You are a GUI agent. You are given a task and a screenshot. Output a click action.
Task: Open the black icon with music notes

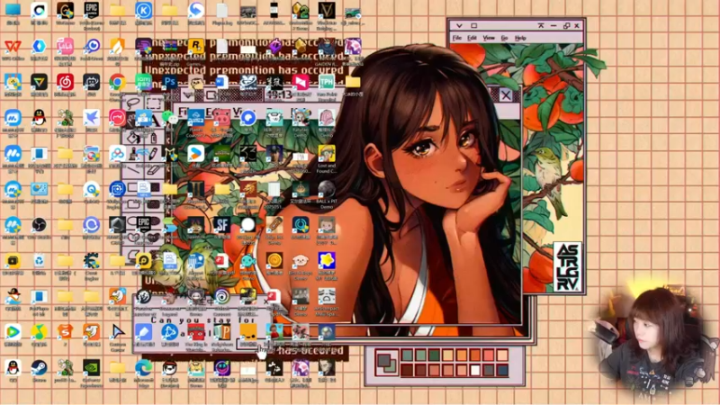coord(274,368)
